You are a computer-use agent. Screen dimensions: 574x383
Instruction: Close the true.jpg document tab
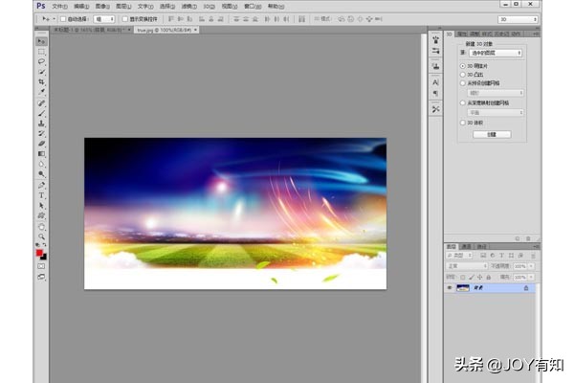pos(195,30)
